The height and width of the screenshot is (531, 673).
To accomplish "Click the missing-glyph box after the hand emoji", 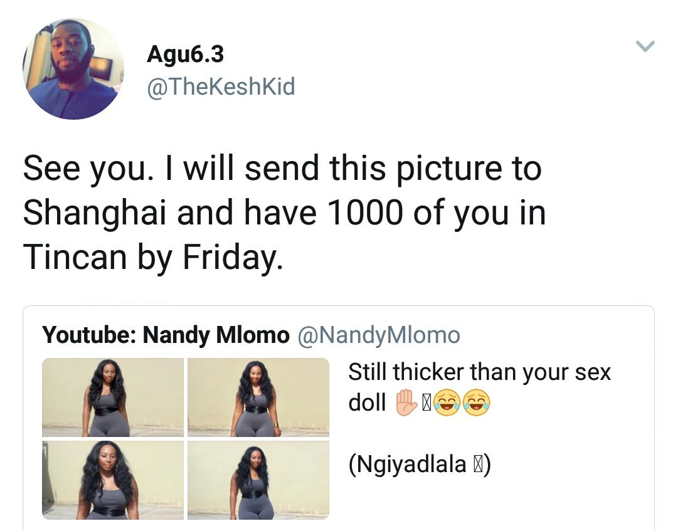I will pyautogui.click(x=426, y=403).
